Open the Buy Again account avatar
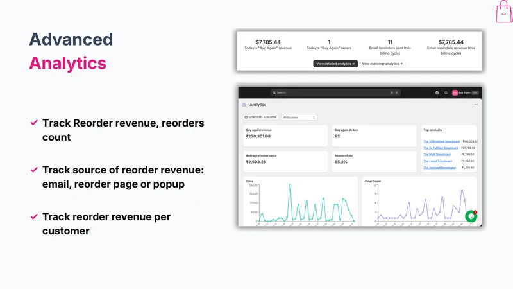The height and width of the screenshot is (289, 513). click(455, 92)
